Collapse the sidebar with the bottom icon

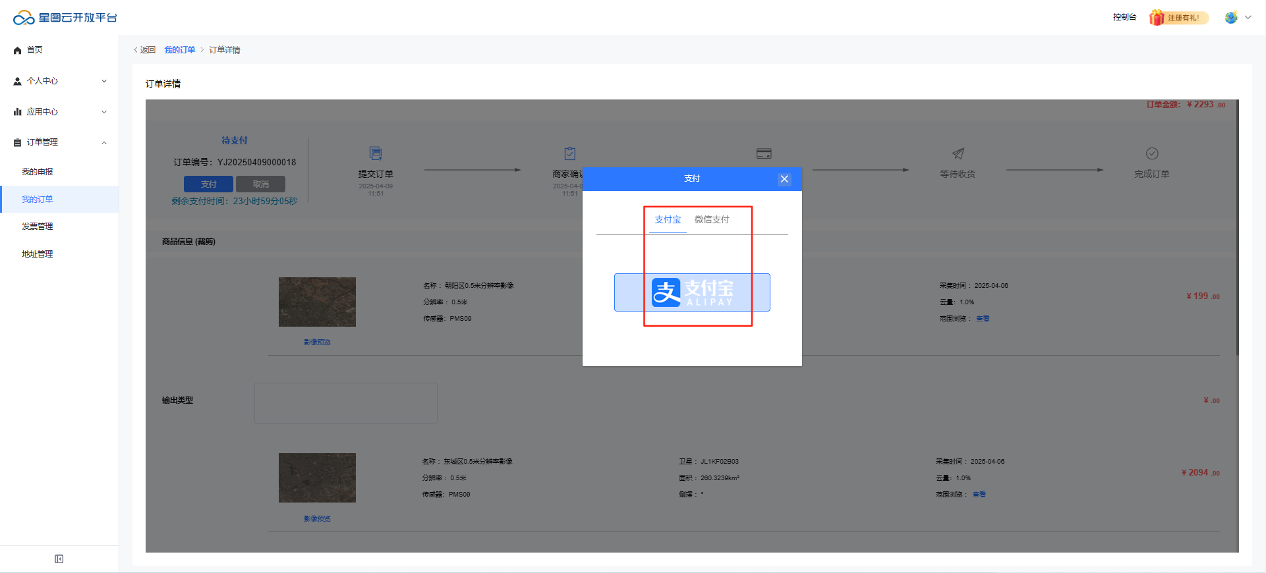point(59,559)
